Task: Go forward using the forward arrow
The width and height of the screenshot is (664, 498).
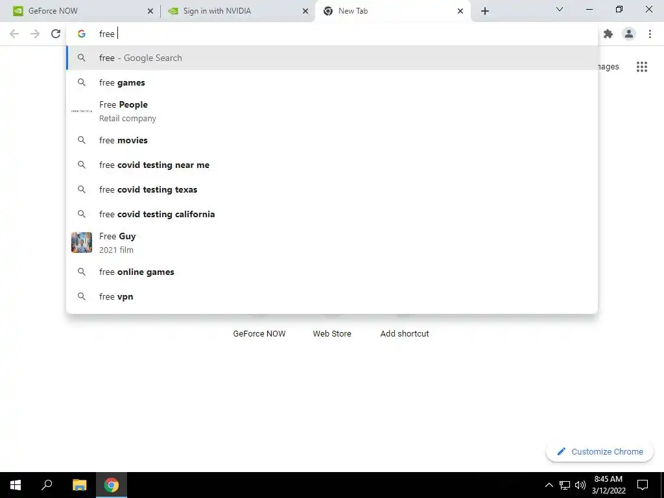Action: pyautogui.click(x=35, y=34)
